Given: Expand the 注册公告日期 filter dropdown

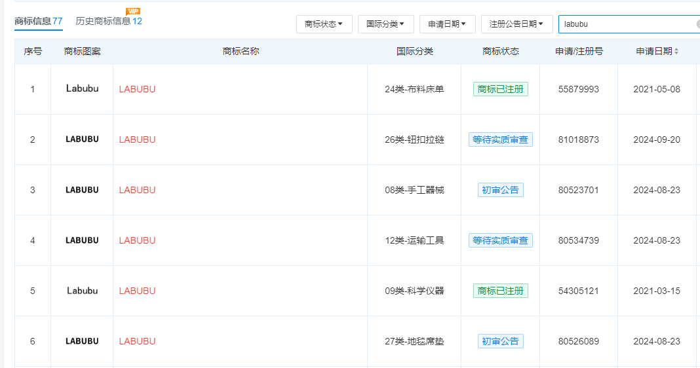Looking at the screenshot, I should (x=516, y=24).
